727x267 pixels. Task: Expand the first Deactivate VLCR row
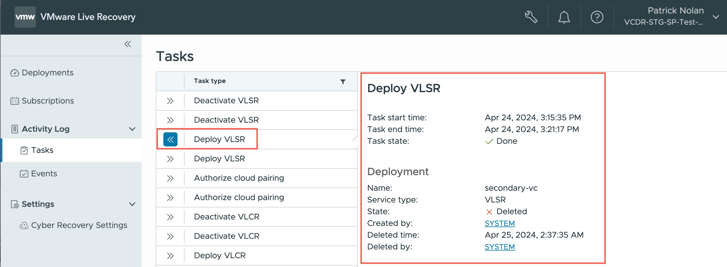170,217
